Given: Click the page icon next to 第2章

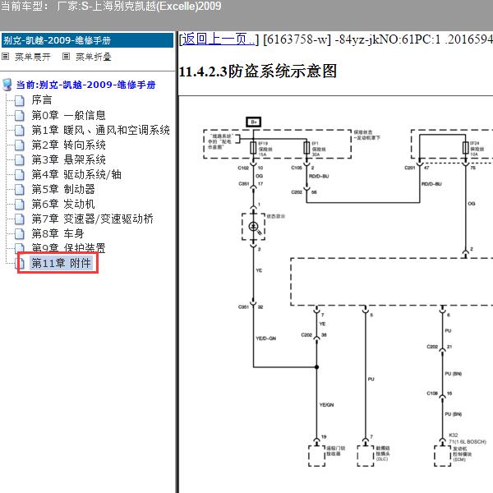Looking at the screenshot, I should [20, 145].
